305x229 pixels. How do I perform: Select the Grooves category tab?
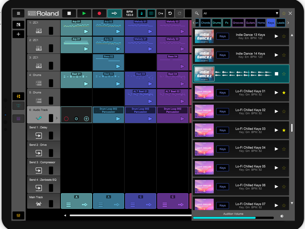[238, 23]
